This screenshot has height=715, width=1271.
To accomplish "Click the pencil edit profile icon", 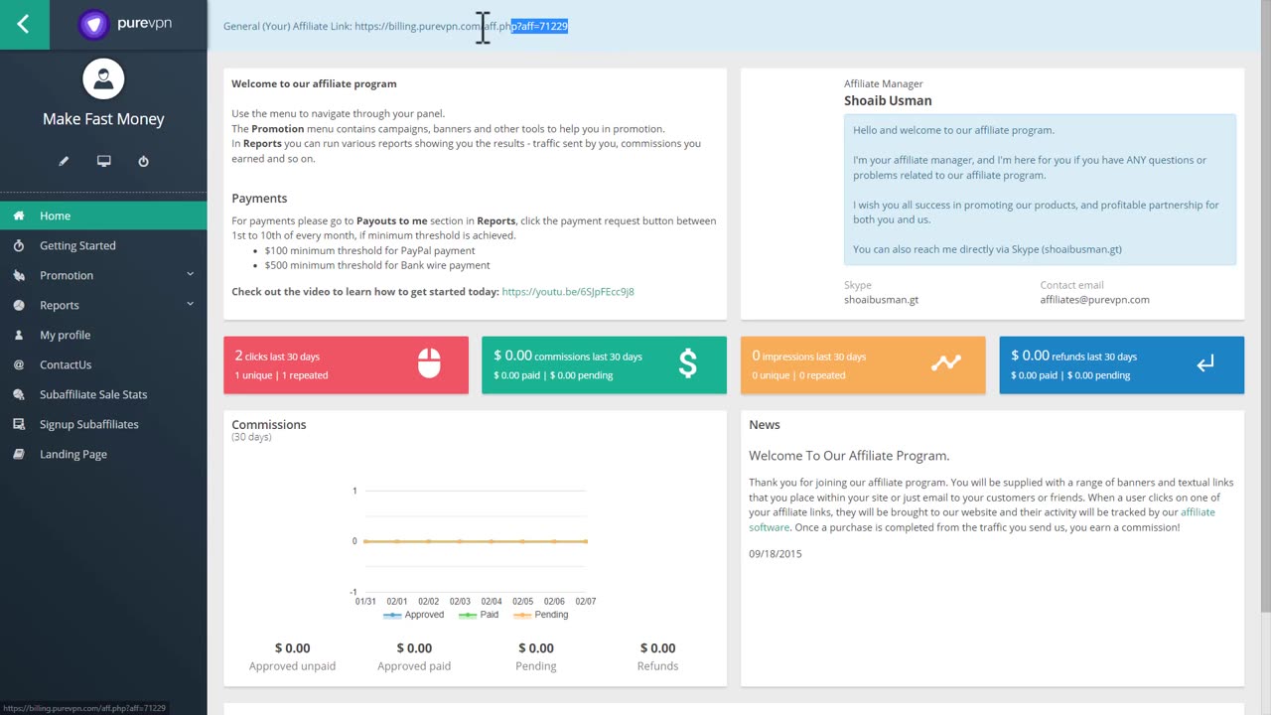I will (64, 161).
